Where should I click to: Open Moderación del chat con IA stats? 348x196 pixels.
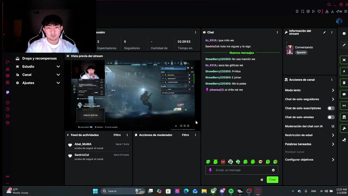click(x=333, y=126)
